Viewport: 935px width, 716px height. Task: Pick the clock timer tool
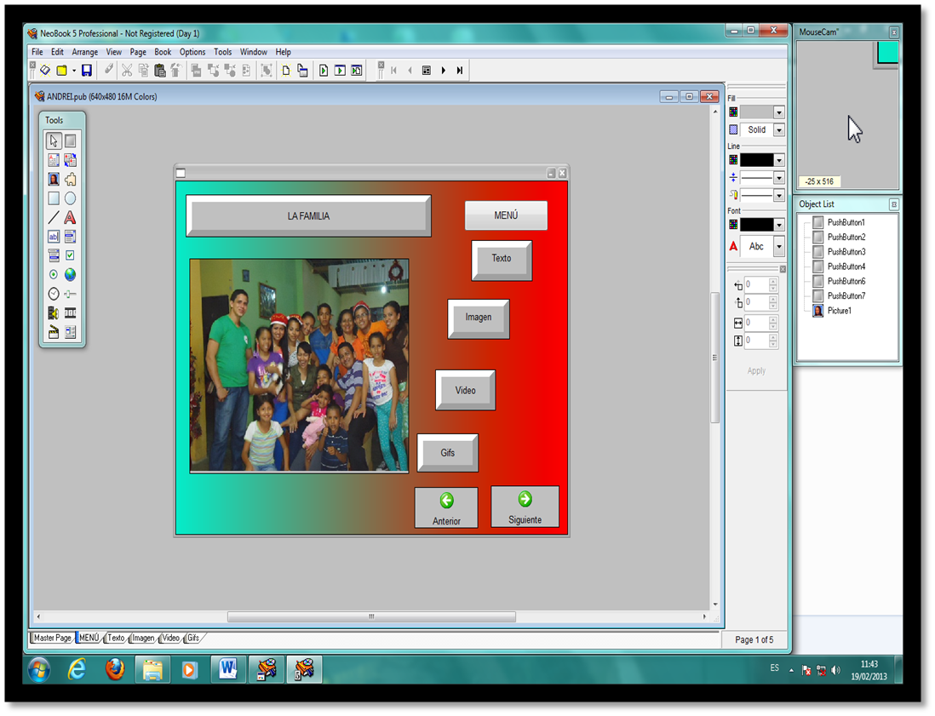pyautogui.click(x=53, y=293)
